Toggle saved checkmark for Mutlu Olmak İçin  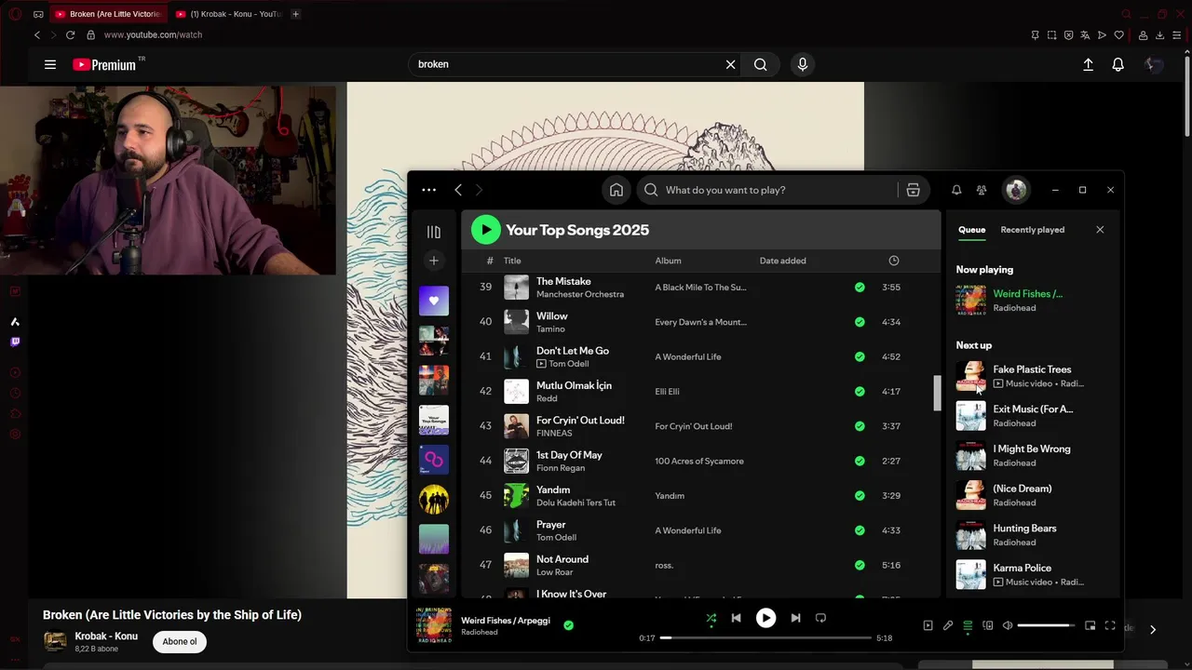point(860,392)
